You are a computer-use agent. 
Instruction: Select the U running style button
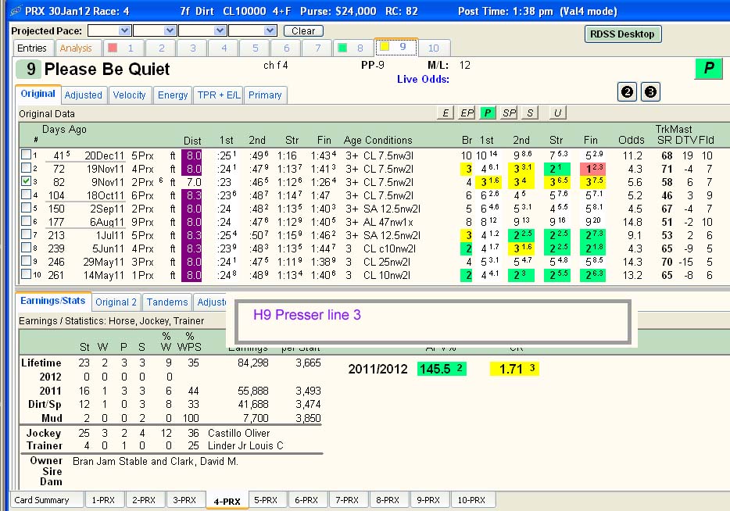click(558, 113)
